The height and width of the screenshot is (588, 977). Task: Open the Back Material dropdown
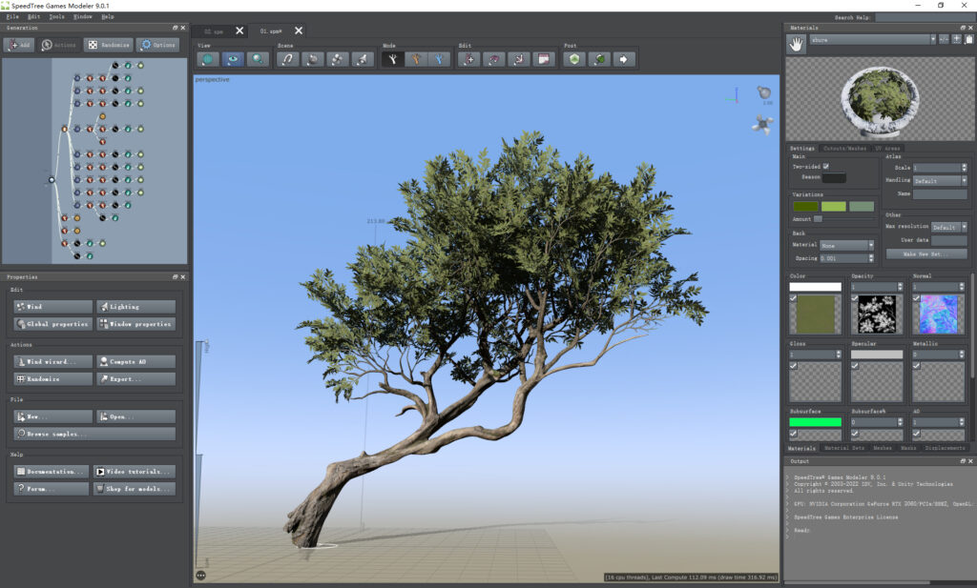coord(847,245)
